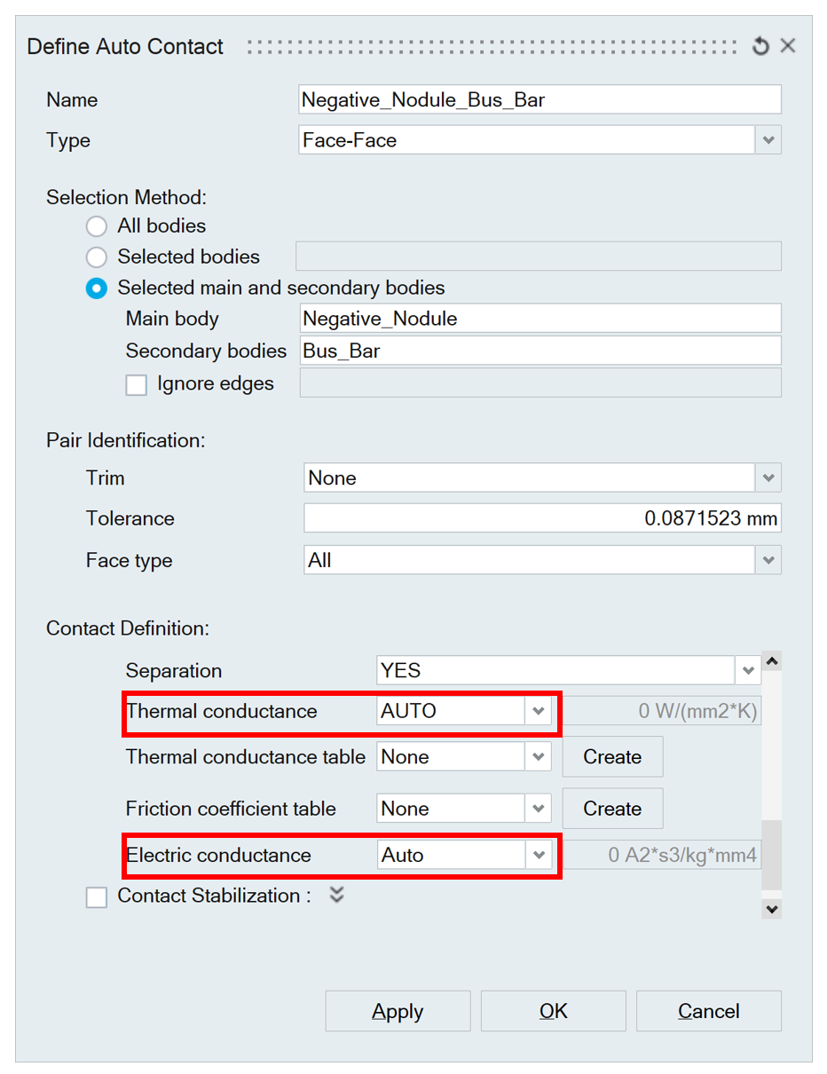Click Create next to Thermal conductance table
The height and width of the screenshot is (1074, 827).
coord(612,757)
